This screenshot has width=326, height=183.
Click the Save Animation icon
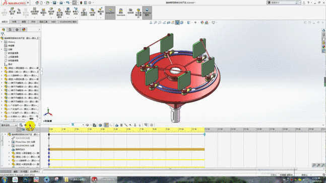[x=94, y=125]
